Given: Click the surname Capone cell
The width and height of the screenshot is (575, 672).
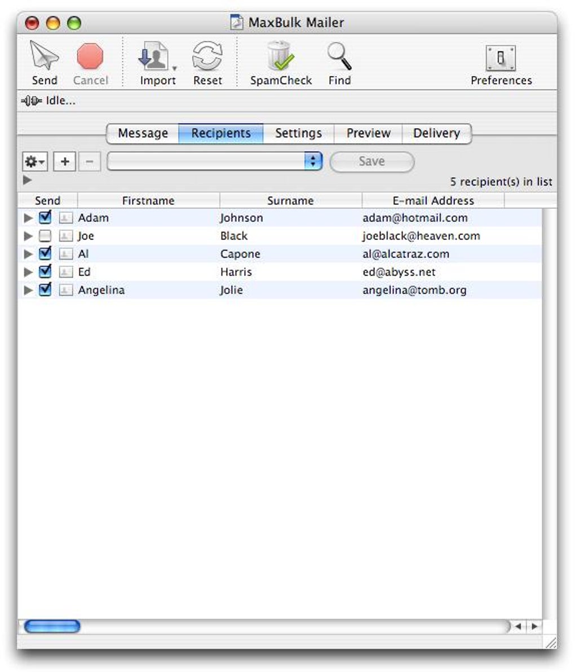Looking at the screenshot, I should tap(240, 254).
